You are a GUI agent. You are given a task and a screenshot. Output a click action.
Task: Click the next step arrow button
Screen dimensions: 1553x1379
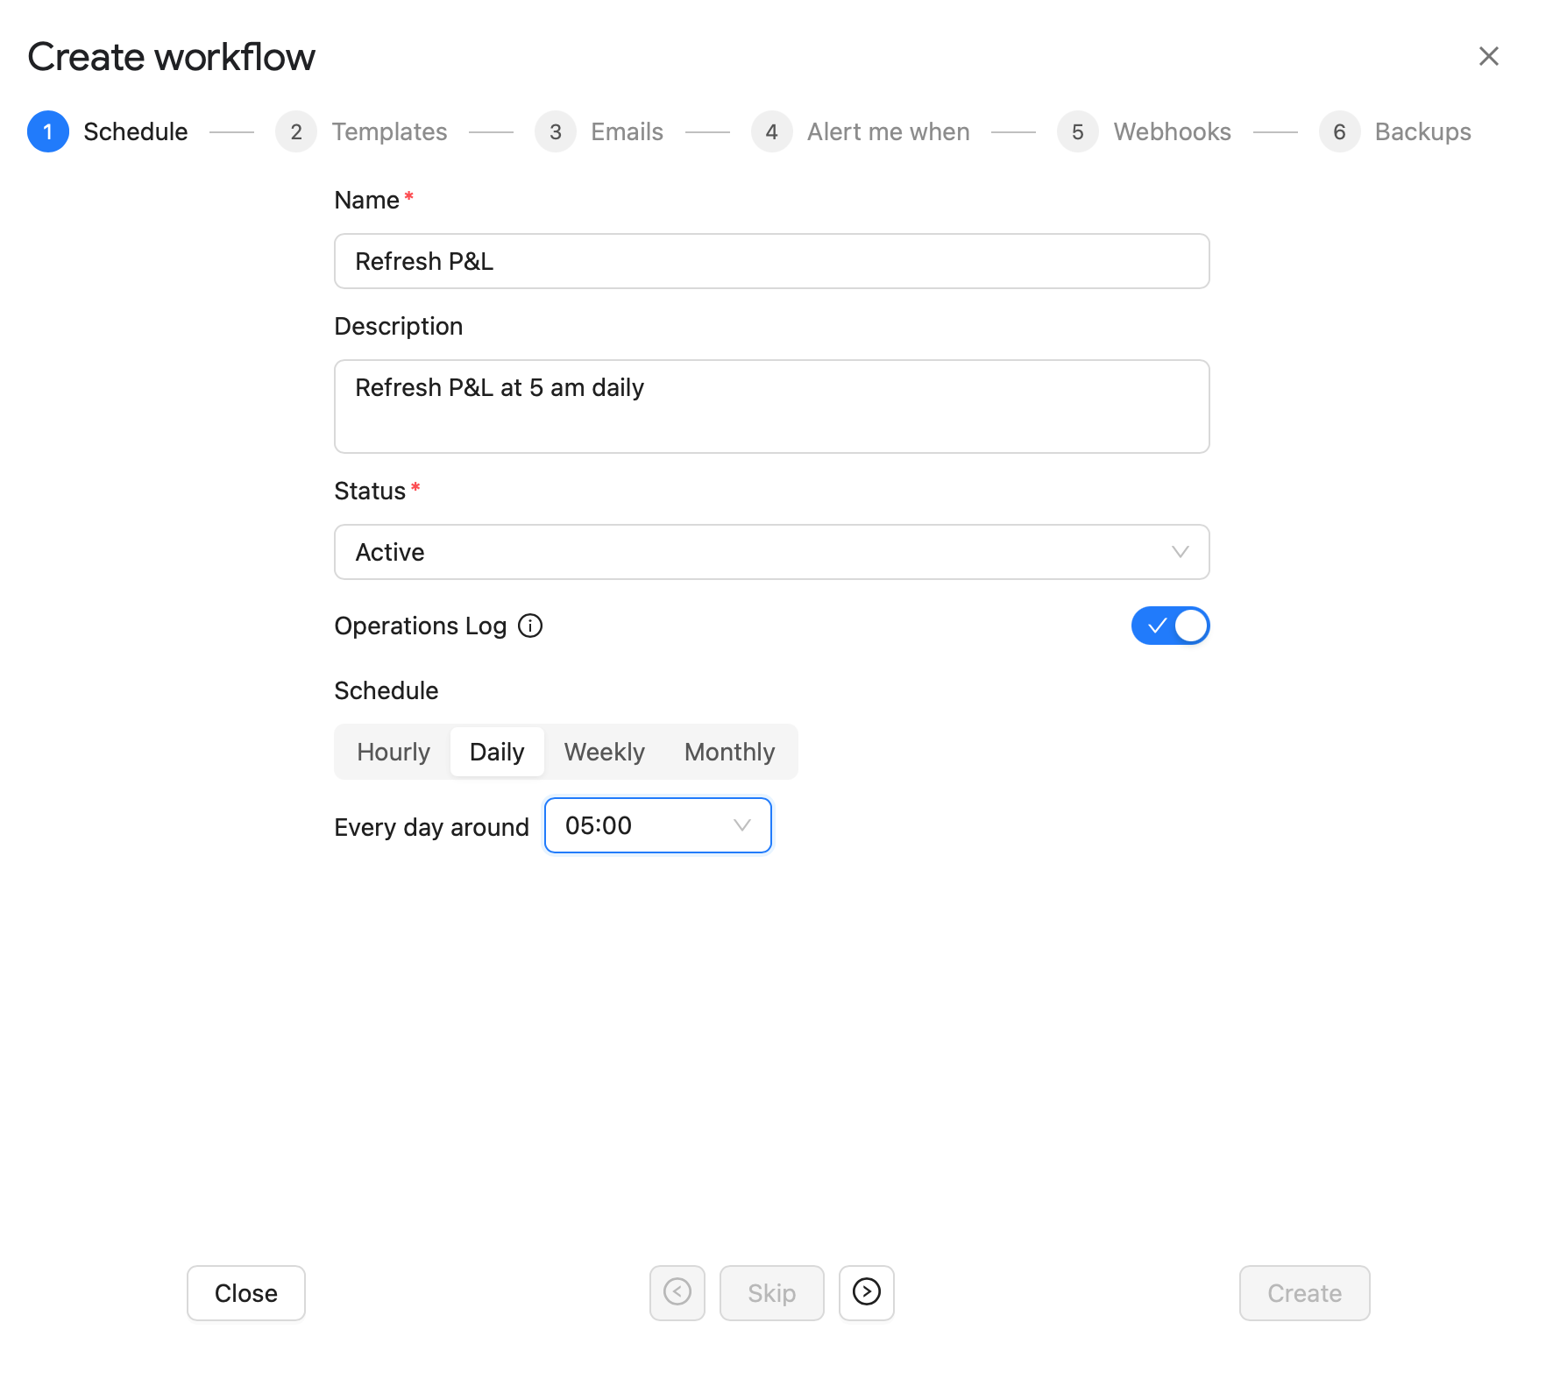[866, 1292]
